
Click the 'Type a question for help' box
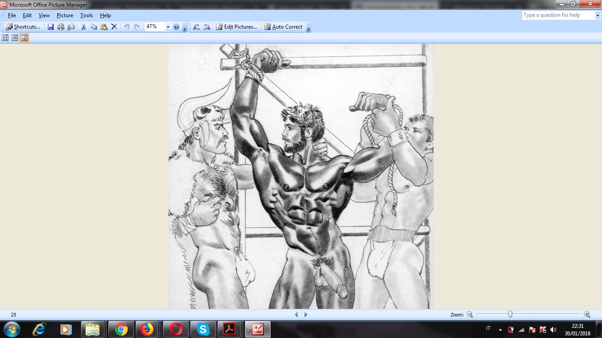click(558, 15)
